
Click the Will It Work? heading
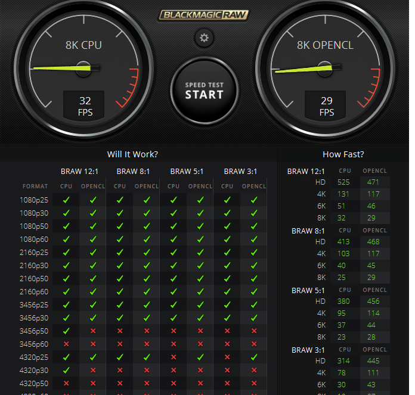[x=132, y=154]
